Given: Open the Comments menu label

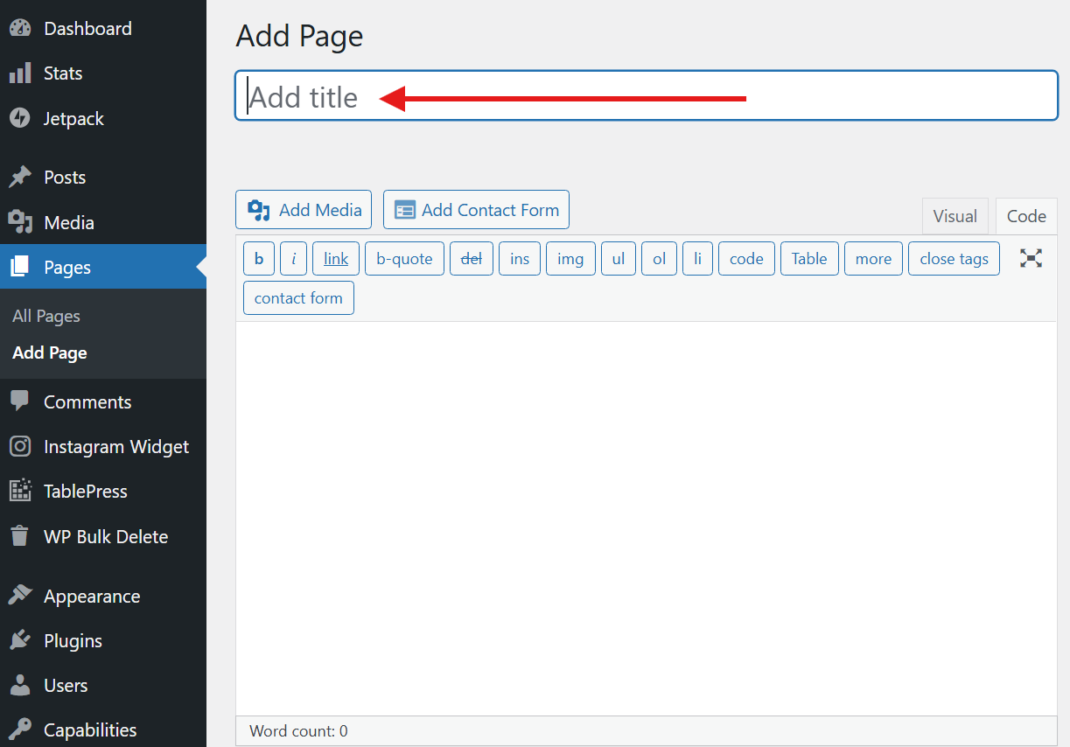Looking at the screenshot, I should tap(87, 401).
